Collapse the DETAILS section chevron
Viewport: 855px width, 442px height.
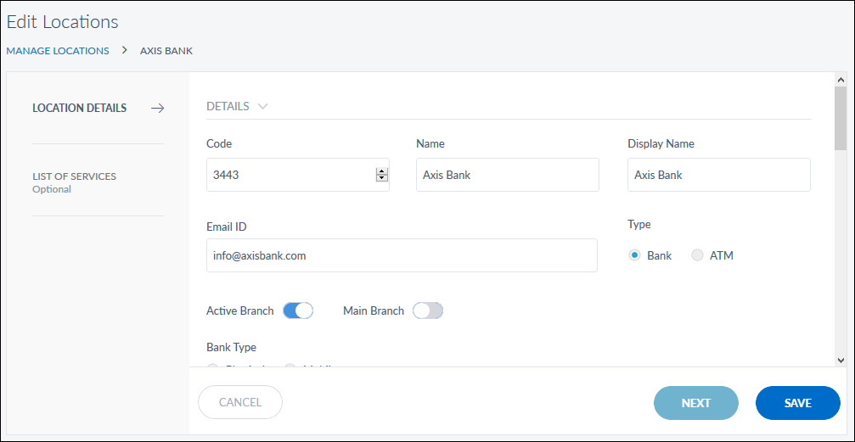point(262,107)
